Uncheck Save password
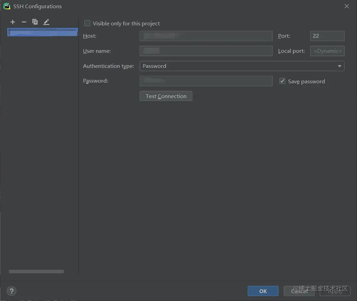Viewport: 357px width, 301px height. [282, 81]
